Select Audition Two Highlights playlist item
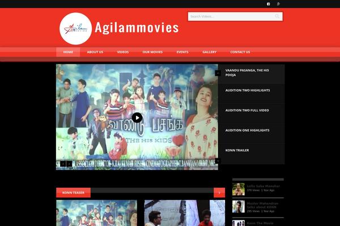Image resolution: width=340 pixels, height=226 pixels. click(252, 94)
